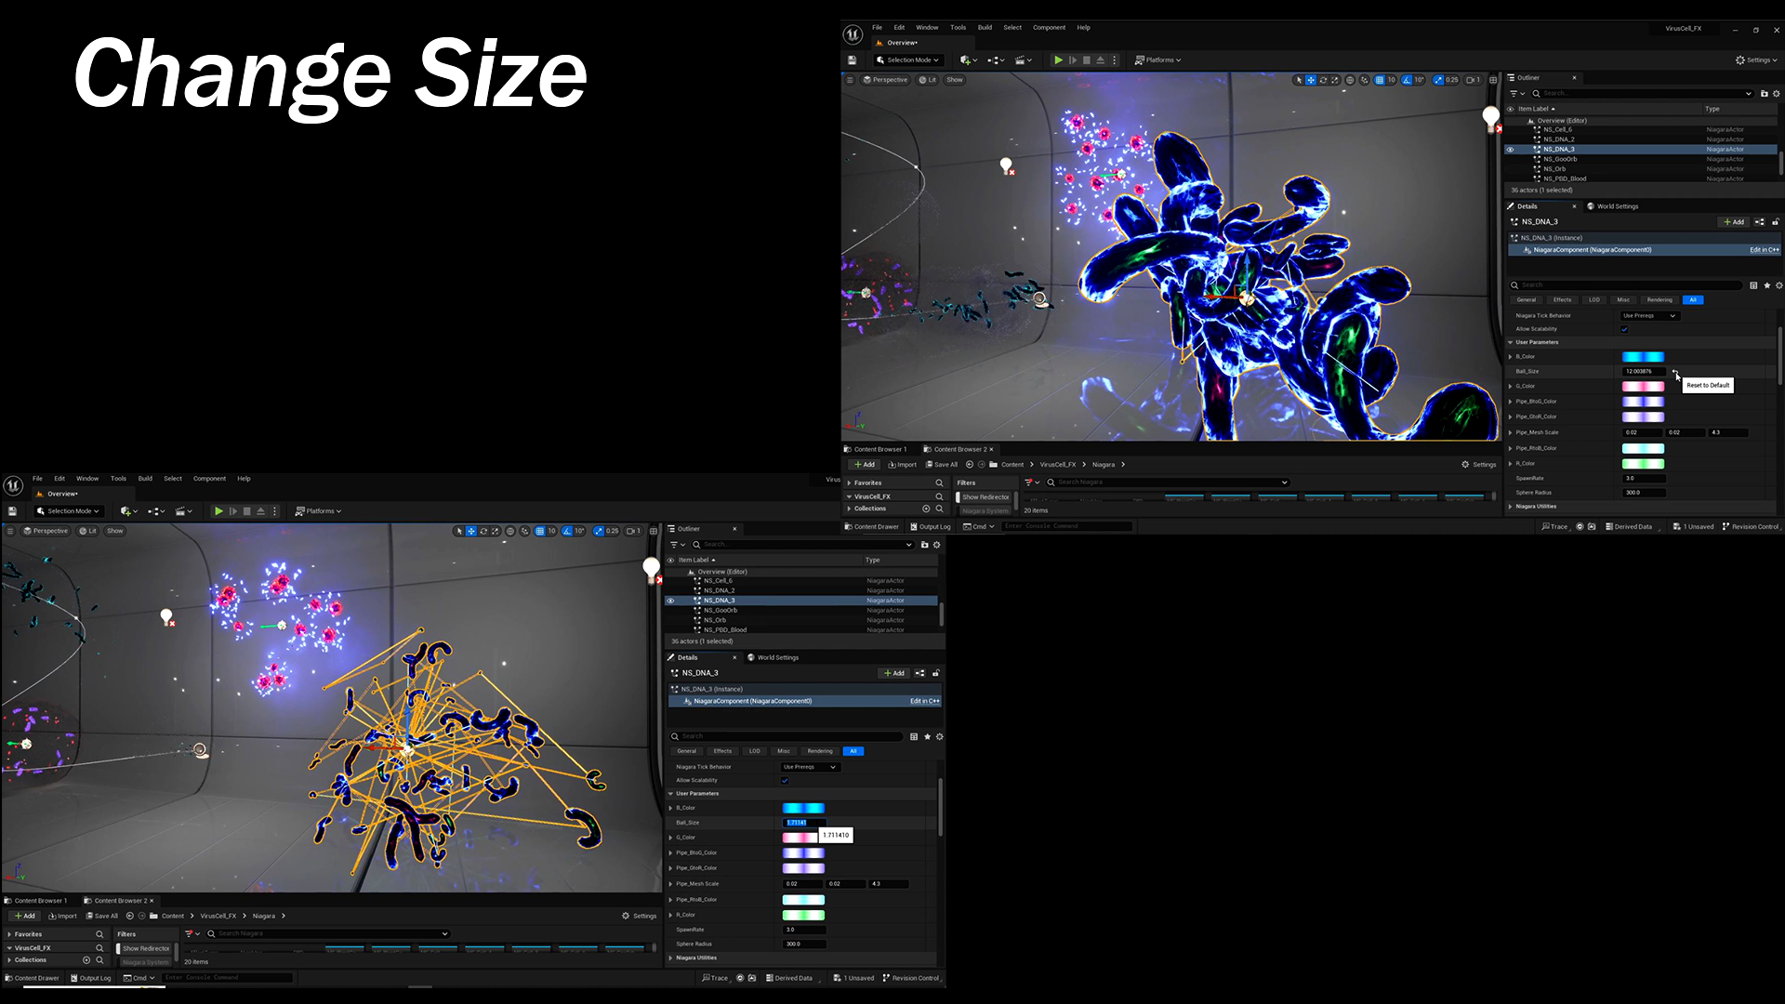Click Outliner settings gear in upper-right editor

pos(1777,94)
